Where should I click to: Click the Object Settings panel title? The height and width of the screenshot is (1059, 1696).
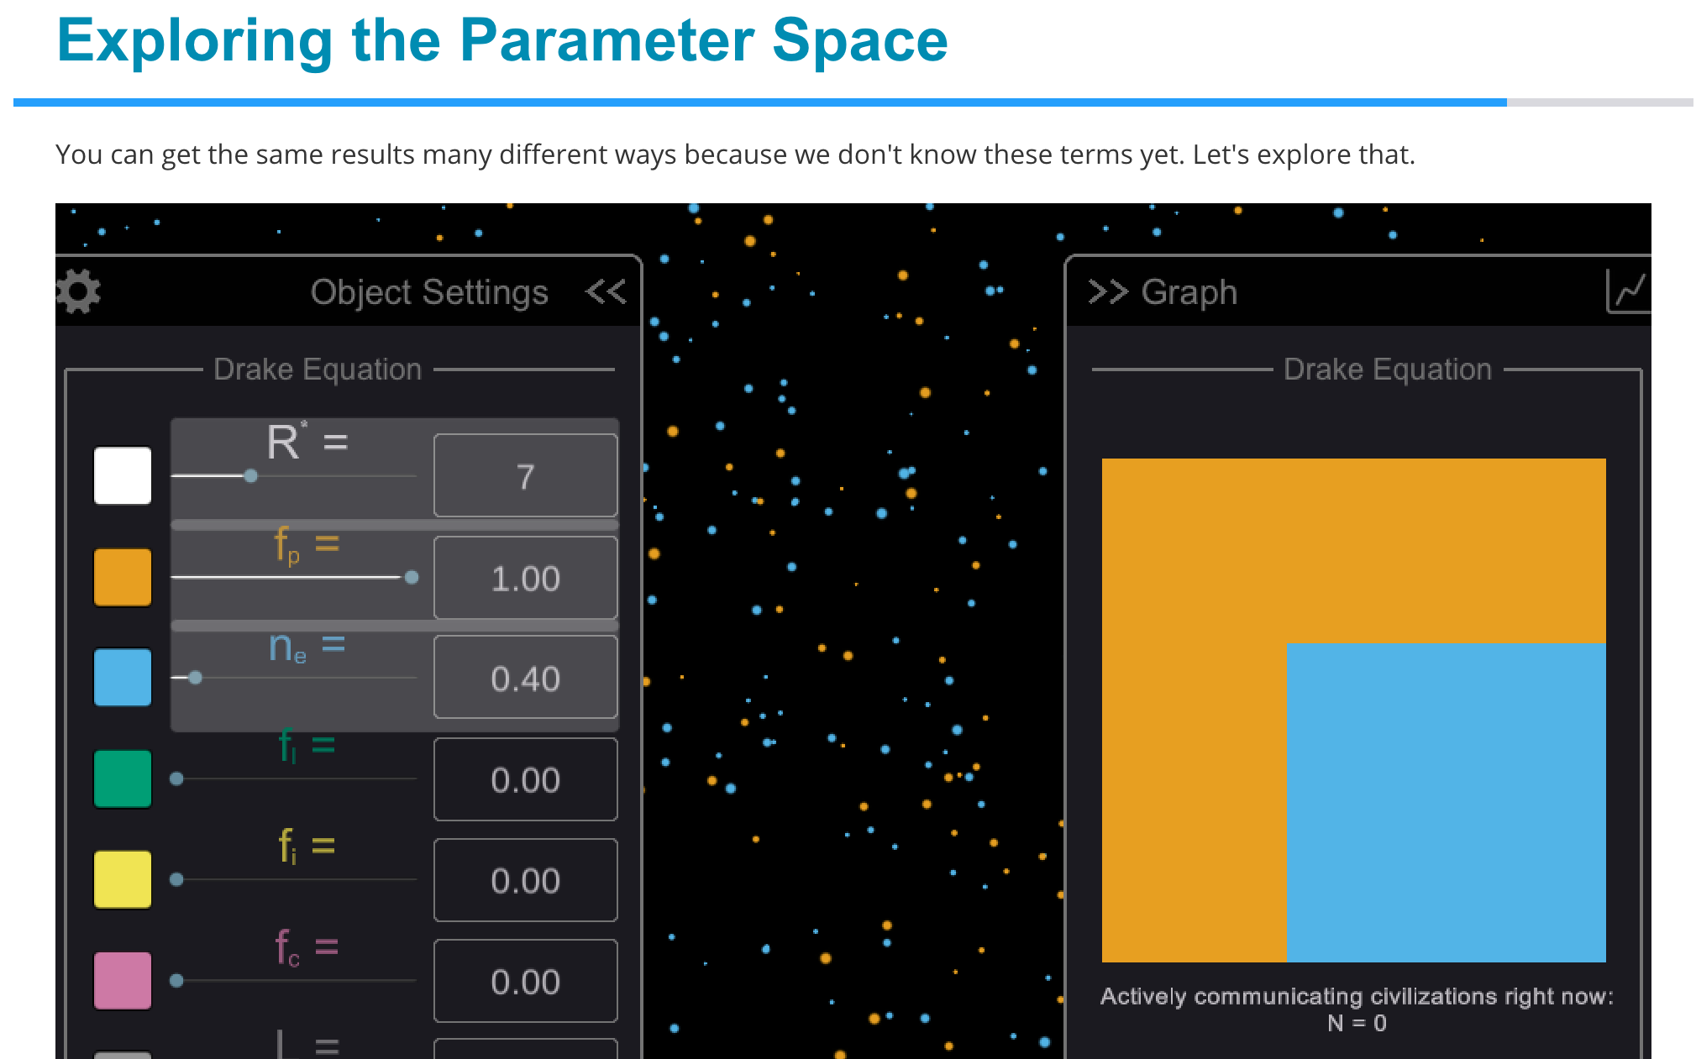[428, 291]
